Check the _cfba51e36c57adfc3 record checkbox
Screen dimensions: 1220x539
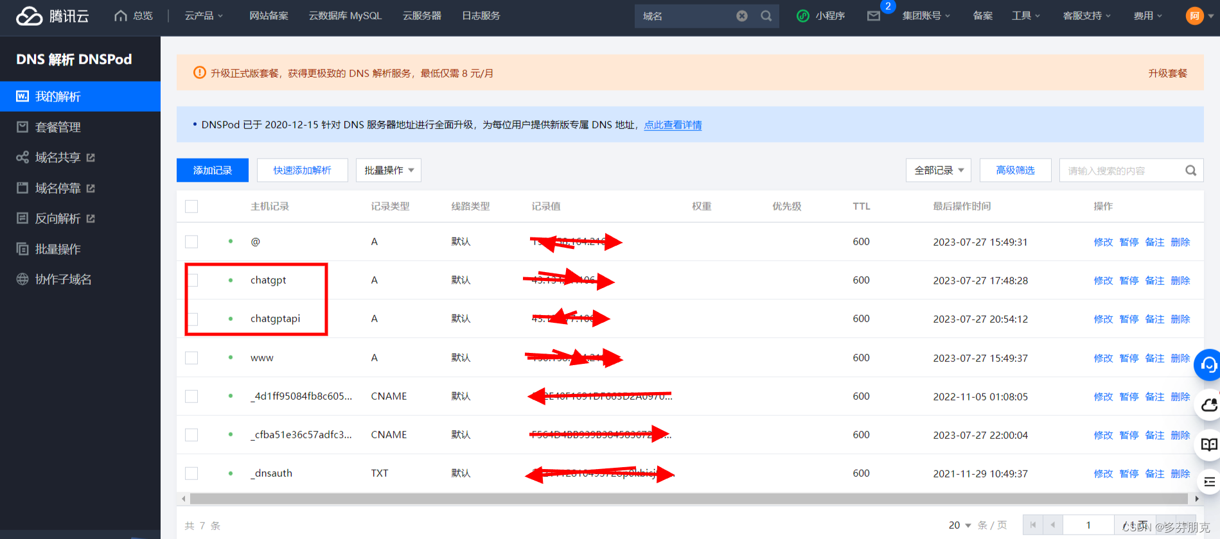pyautogui.click(x=191, y=435)
